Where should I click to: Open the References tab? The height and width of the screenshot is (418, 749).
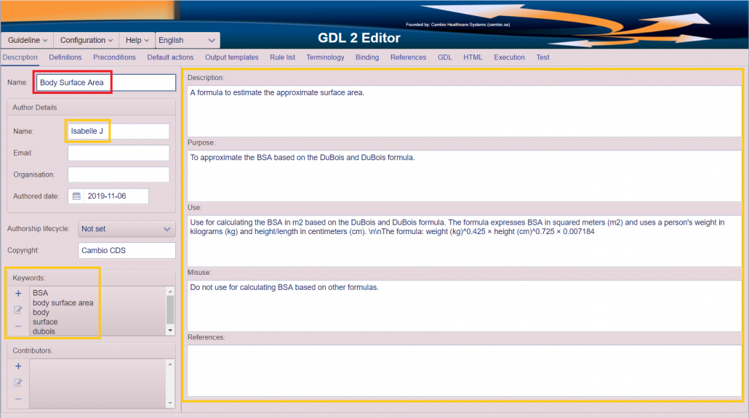point(408,57)
